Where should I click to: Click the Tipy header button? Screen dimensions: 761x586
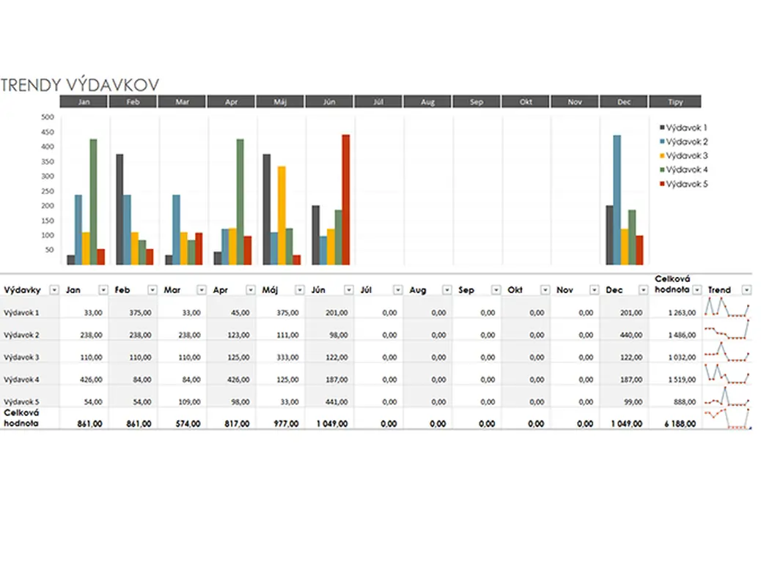pos(675,102)
